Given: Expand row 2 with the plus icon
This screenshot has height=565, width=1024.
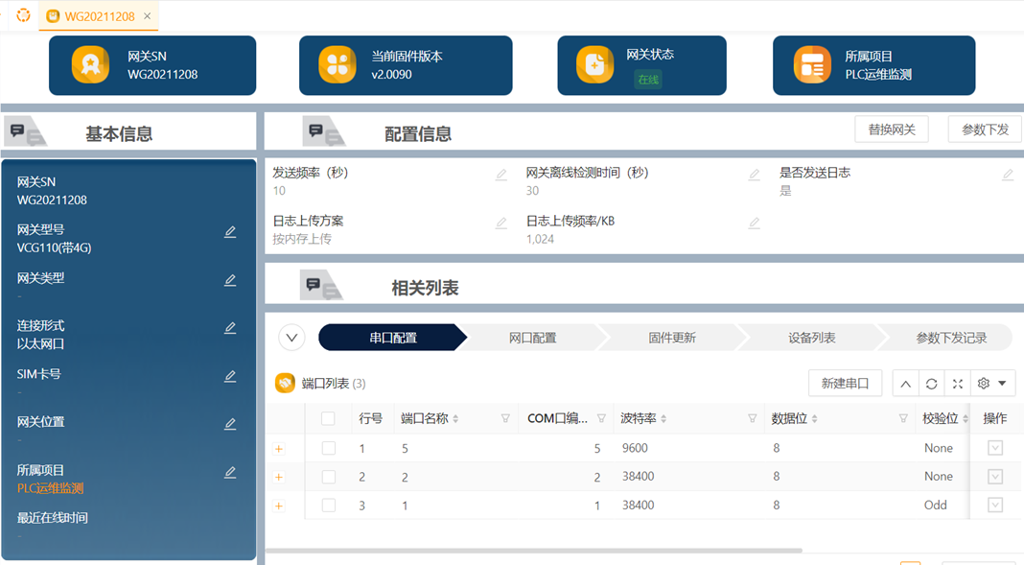Looking at the screenshot, I should 279,477.
